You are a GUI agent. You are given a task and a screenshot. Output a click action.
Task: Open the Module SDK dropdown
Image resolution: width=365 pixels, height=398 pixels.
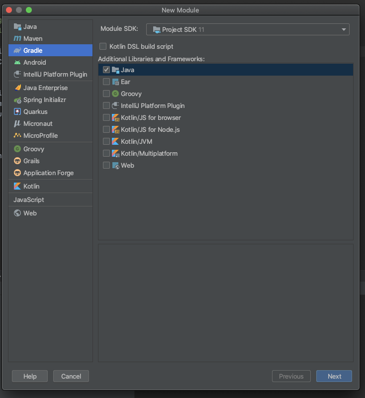[248, 29]
